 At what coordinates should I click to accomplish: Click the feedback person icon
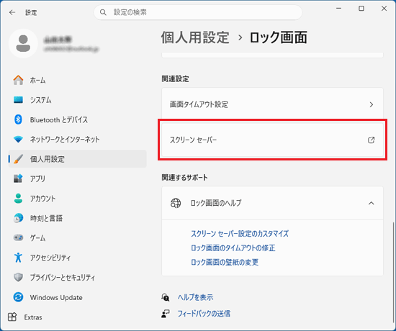166,314
